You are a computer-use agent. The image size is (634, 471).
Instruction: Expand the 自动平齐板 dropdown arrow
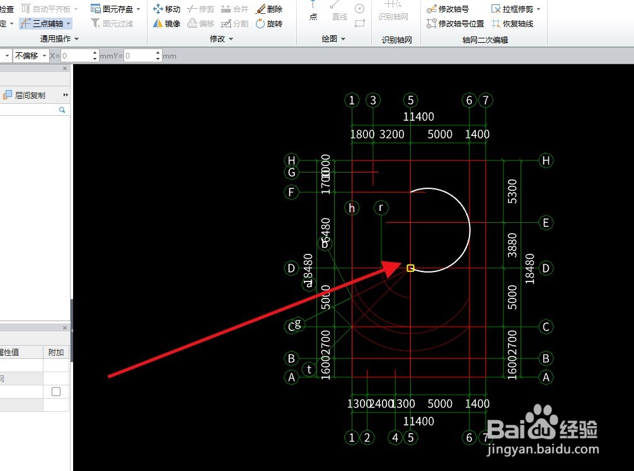(x=76, y=9)
